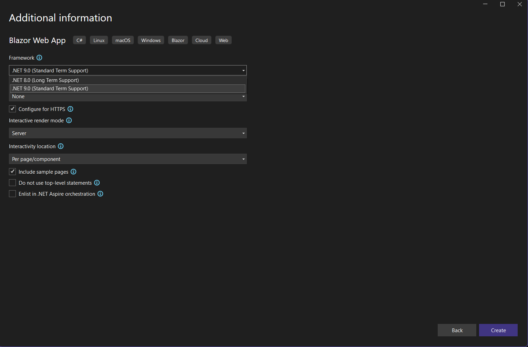The width and height of the screenshot is (528, 347).
Task: Click the .NET Aspire orchestration info icon
Action: click(x=100, y=194)
